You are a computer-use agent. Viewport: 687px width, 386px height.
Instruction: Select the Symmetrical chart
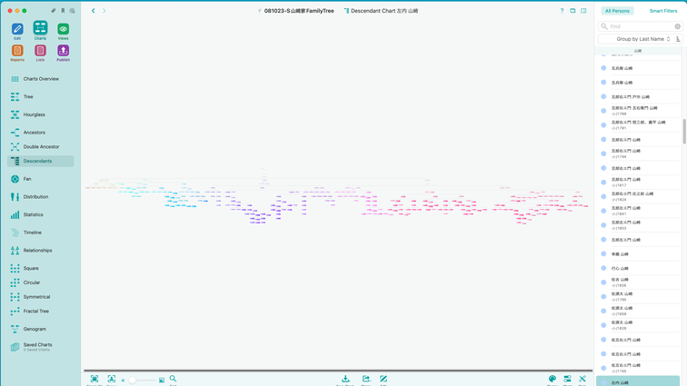click(40, 297)
